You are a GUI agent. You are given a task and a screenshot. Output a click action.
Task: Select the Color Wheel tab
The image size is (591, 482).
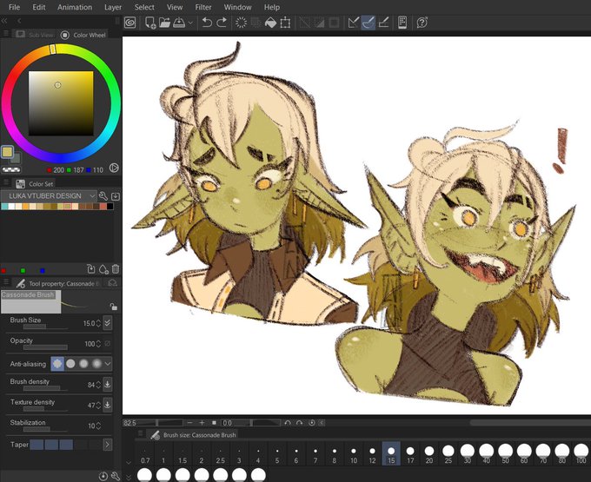(83, 35)
